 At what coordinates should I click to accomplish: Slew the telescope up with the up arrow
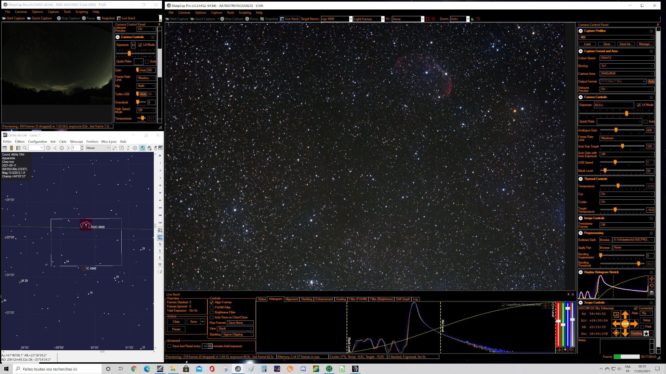coord(625,315)
